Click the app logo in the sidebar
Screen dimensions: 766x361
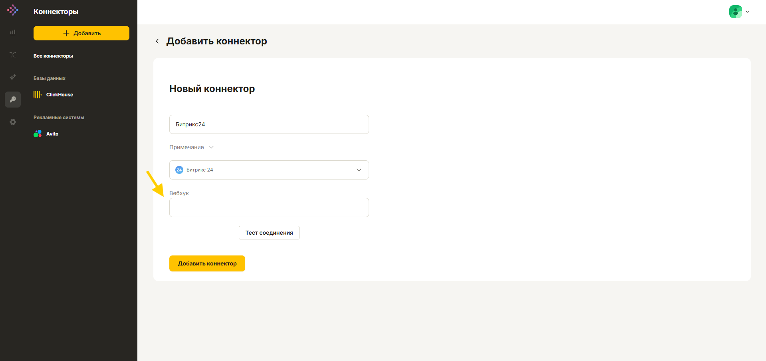(x=13, y=10)
